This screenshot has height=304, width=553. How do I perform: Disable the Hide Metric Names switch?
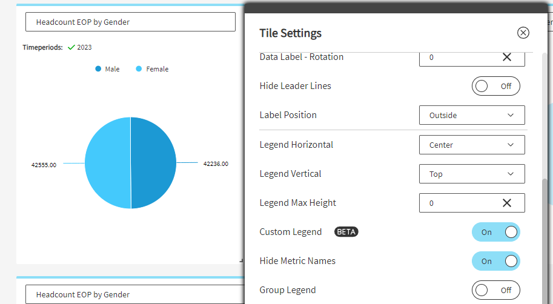point(495,261)
